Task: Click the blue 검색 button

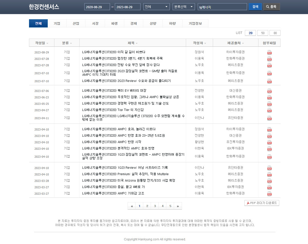Action: click(255, 7)
